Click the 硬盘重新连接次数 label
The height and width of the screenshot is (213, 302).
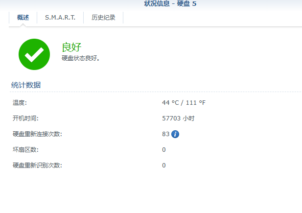(x=37, y=134)
